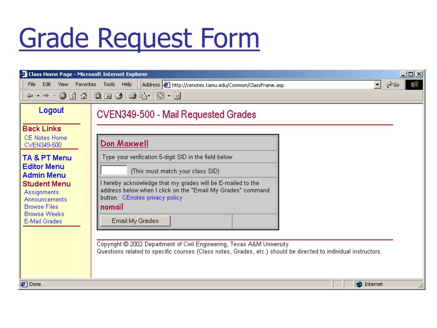The width and height of the screenshot is (437, 328).
Task: Expand the Address bar dropdown arrow
Action: 377,85
